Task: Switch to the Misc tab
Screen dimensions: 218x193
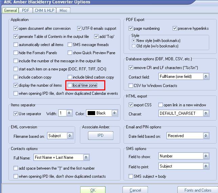Action: pos(63,10)
